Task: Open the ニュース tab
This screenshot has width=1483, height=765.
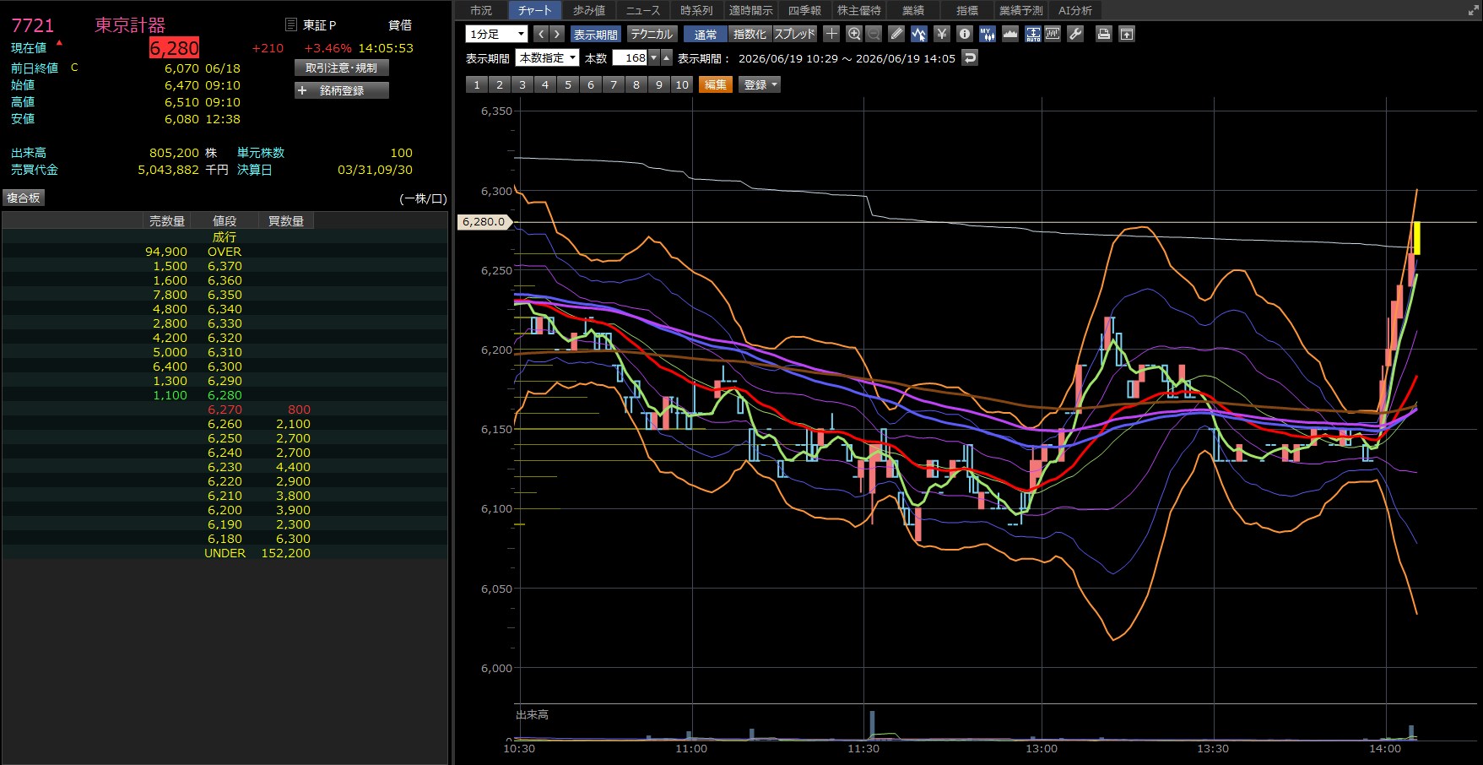Action: pos(643,10)
